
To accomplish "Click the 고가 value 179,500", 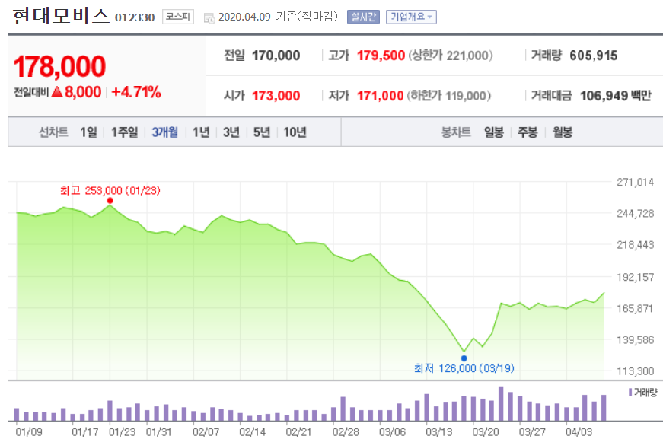I will tap(381, 56).
